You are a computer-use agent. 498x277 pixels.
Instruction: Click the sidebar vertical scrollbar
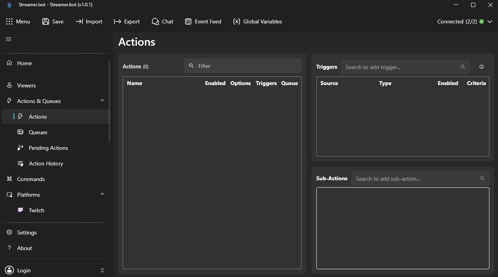click(109, 101)
